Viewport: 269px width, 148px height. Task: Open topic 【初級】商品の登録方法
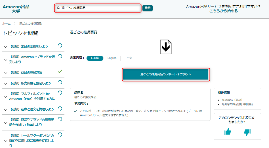click(26, 72)
